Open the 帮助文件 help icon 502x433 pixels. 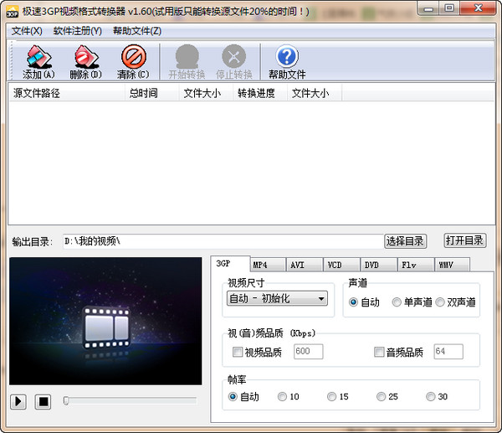coord(287,58)
